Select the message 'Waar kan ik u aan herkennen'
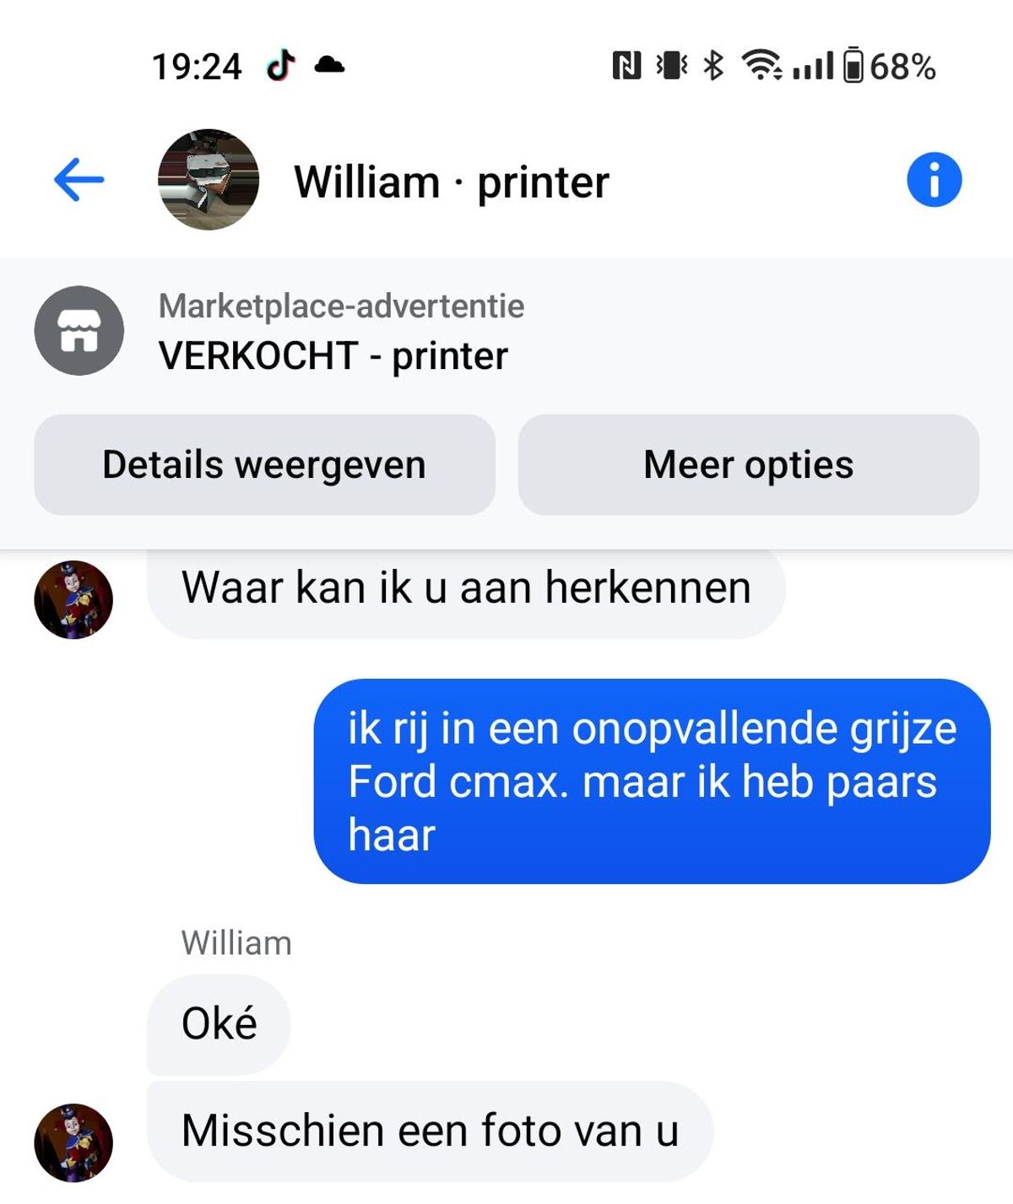Screen dimensions: 1013x1204 (x=466, y=588)
